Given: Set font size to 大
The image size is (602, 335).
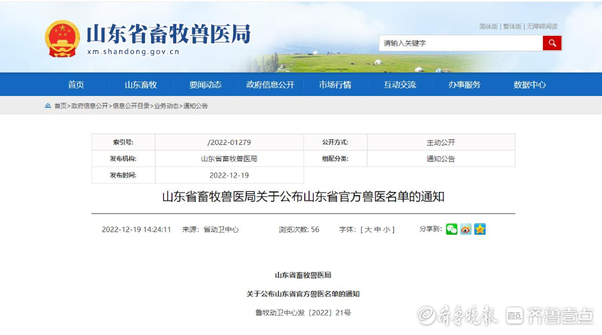Looking at the screenshot, I should pos(368,230).
